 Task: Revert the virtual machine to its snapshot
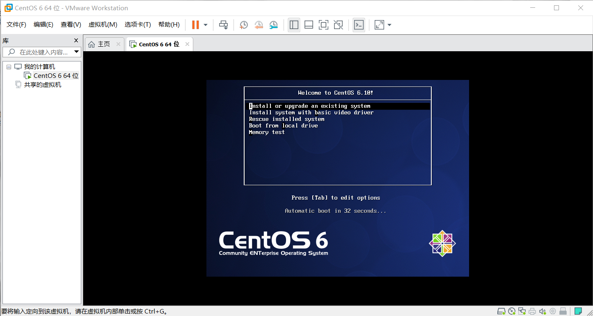(259, 25)
